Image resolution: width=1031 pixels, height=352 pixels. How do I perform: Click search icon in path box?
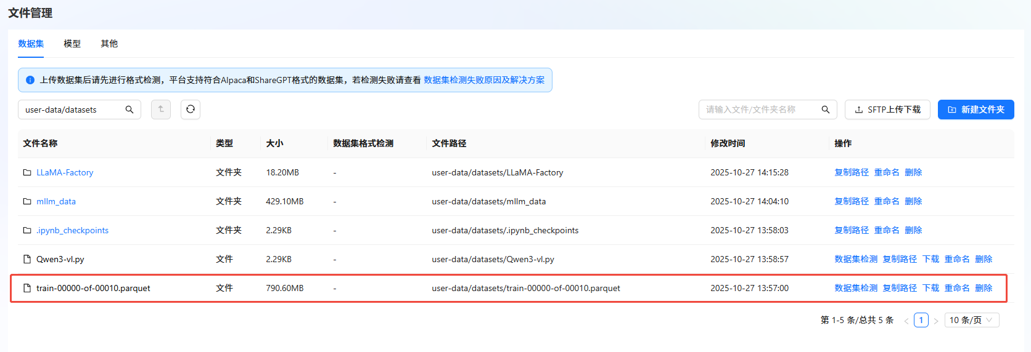pyautogui.click(x=129, y=110)
